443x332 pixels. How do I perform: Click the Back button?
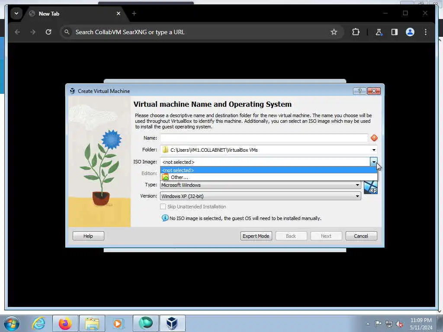291,236
